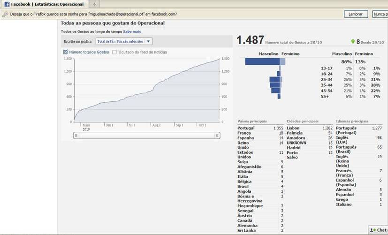Click the Facebook favicon on the browser tab

[x=7, y=4]
